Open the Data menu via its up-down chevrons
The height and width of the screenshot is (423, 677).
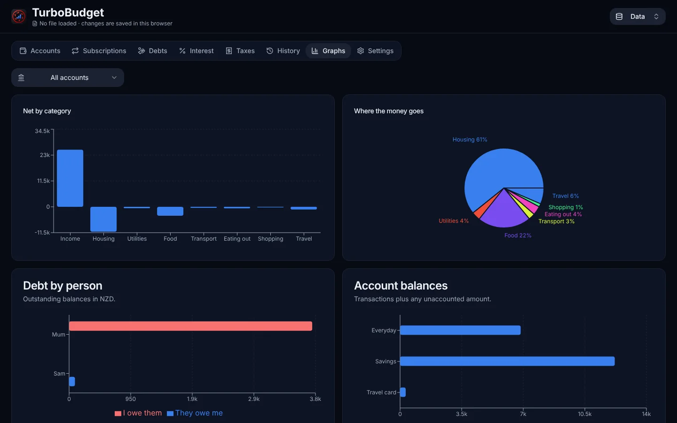point(656,16)
